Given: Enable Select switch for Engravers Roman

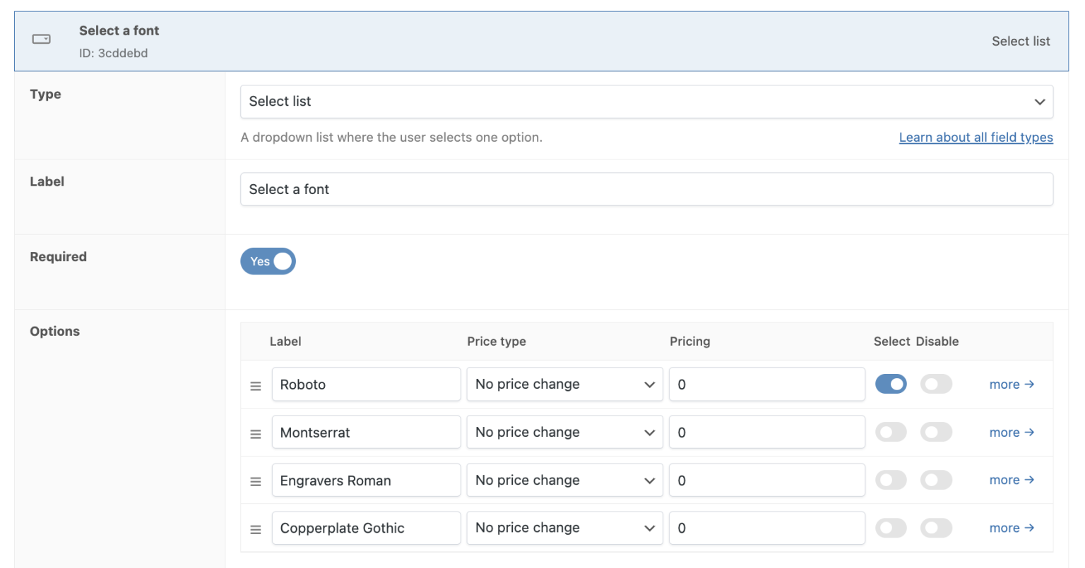Looking at the screenshot, I should (891, 481).
